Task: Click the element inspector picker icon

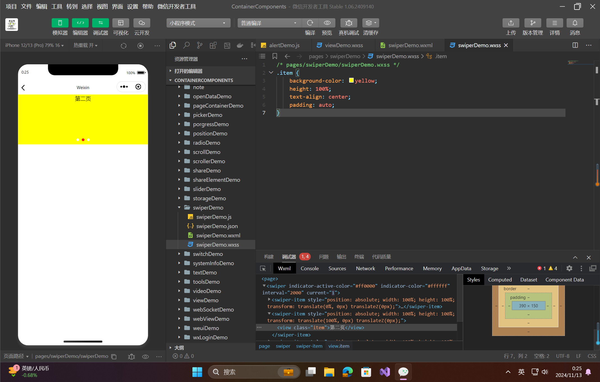Action: [x=263, y=268]
